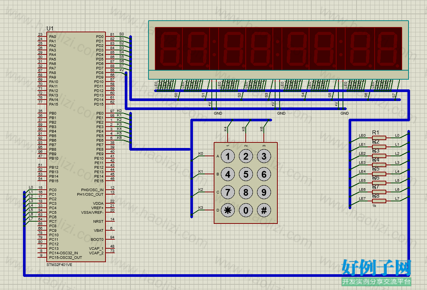The width and height of the screenshot is (427, 290).
Task: Click the K4 label above the keypad
Action: 225,129
